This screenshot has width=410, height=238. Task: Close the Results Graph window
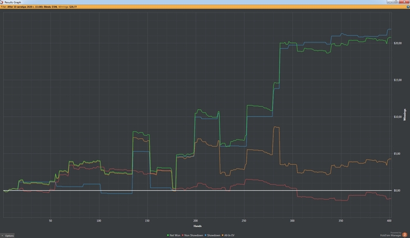(404, 2)
